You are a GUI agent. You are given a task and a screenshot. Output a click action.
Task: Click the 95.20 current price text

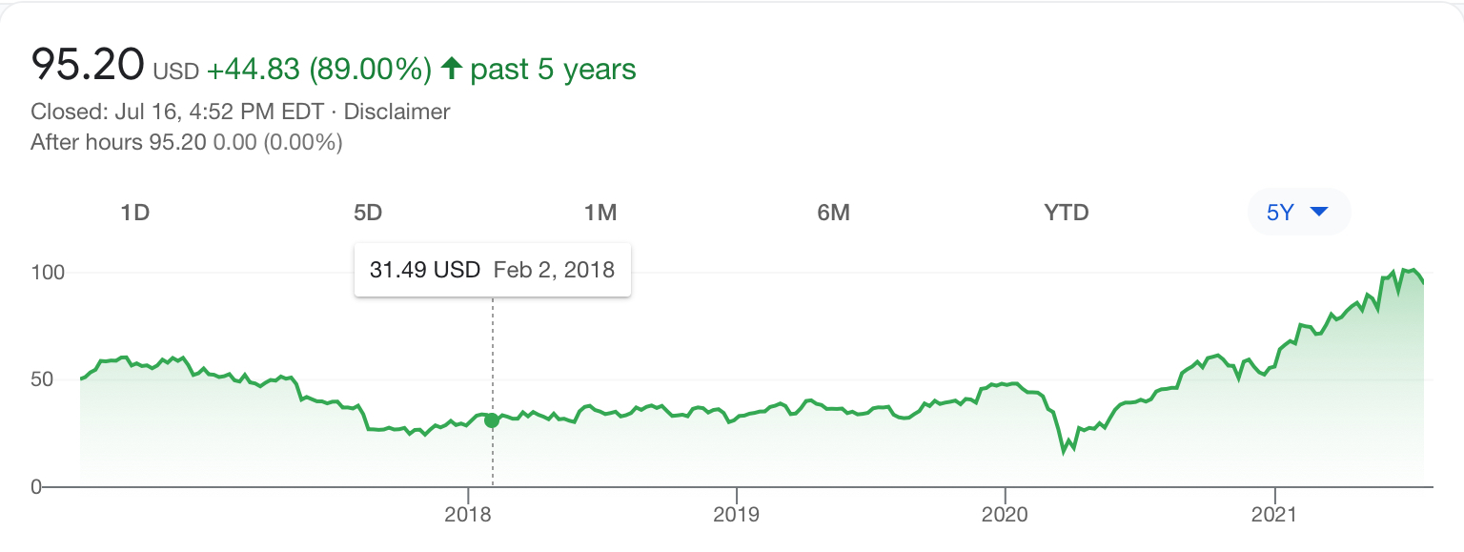88,66
